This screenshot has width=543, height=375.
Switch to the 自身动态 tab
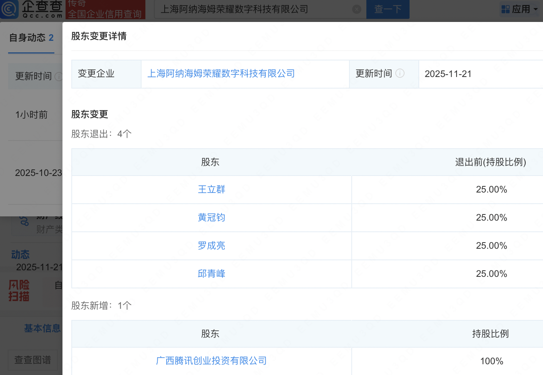(31, 38)
